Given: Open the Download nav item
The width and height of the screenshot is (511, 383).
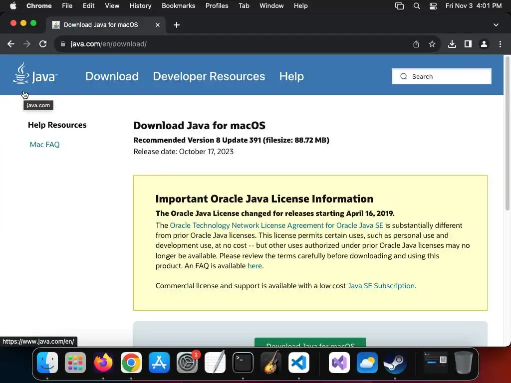Looking at the screenshot, I should pyautogui.click(x=112, y=76).
